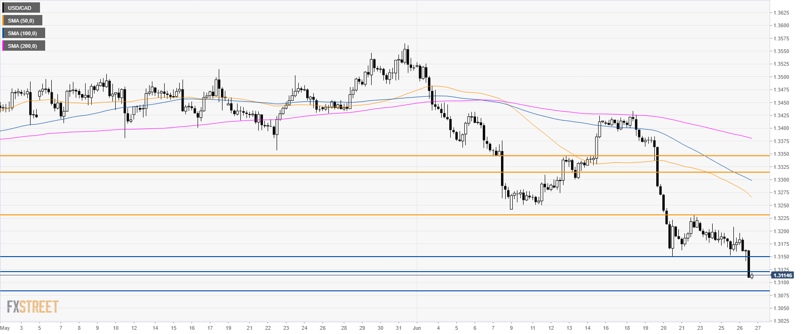The width and height of the screenshot is (803, 334).
Task: Click the 1.3500 price axis label
Action: [781, 77]
